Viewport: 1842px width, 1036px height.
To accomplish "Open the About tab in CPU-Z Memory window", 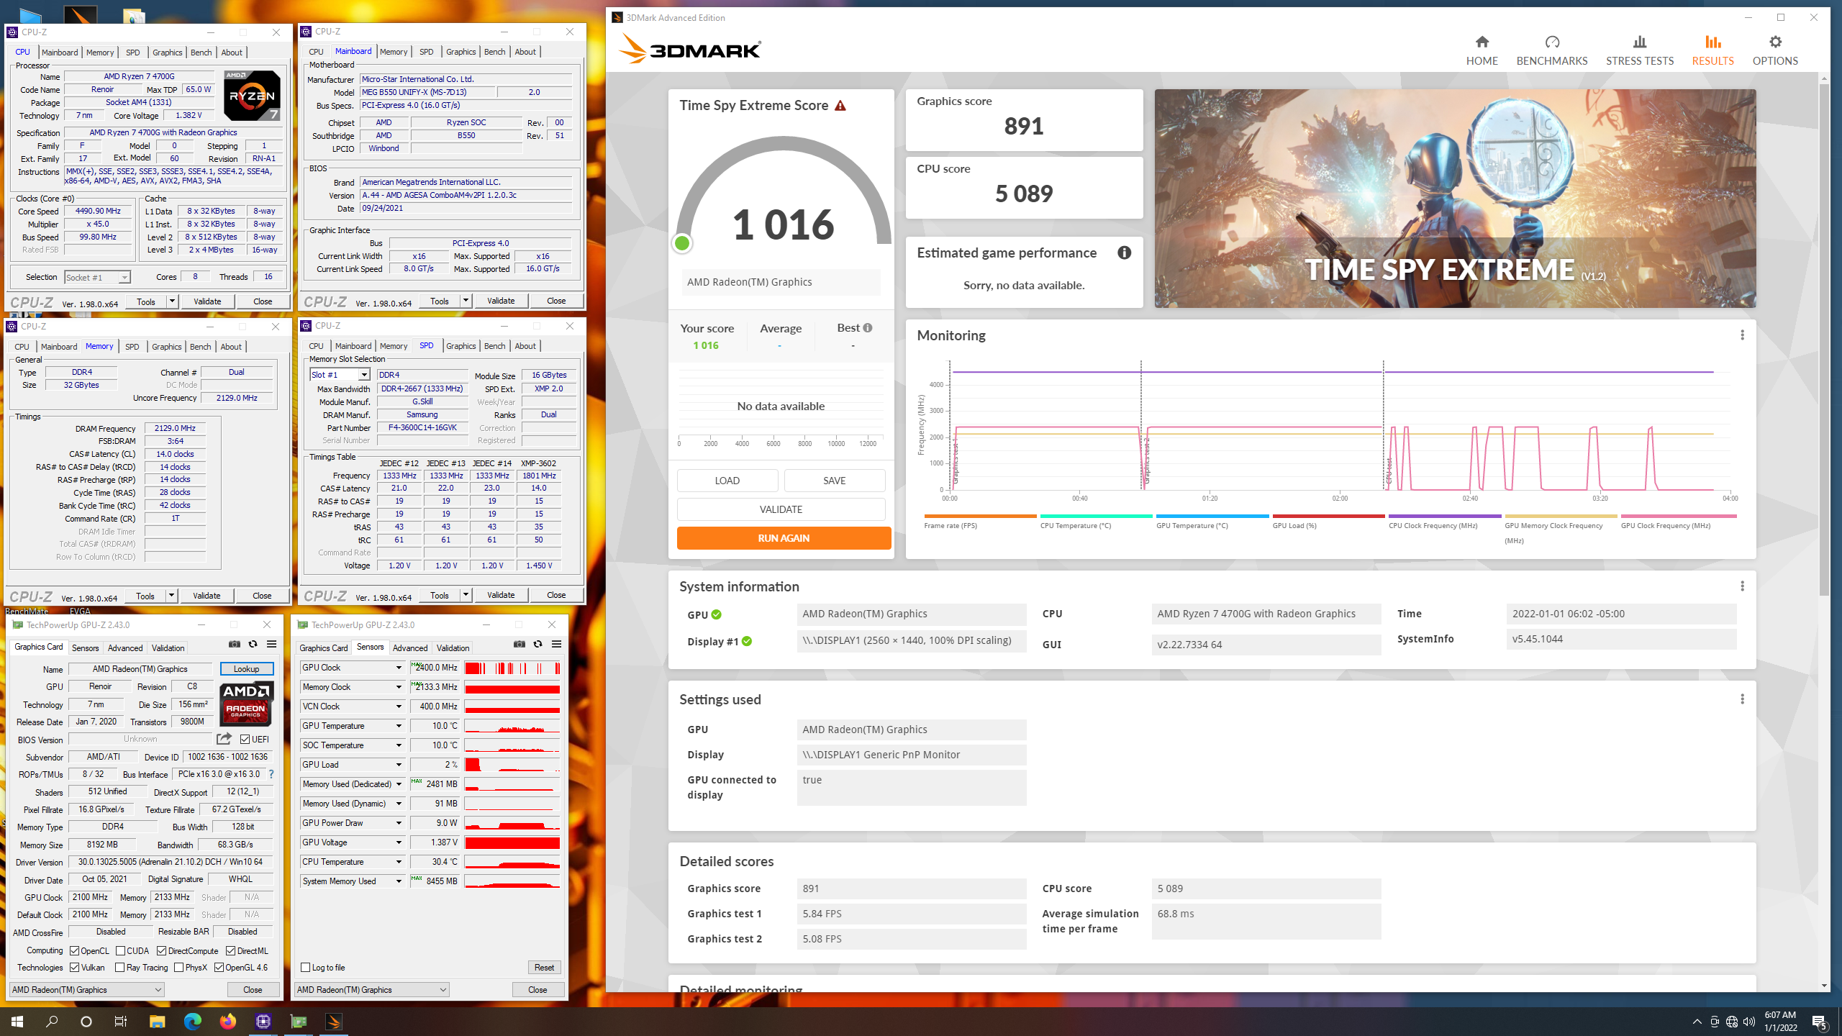I will point(231,347).
